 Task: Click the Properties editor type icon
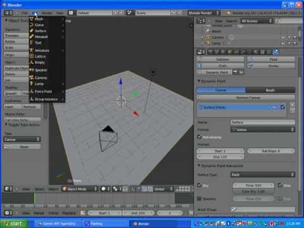pyautogui.click(x=201, y=52)
